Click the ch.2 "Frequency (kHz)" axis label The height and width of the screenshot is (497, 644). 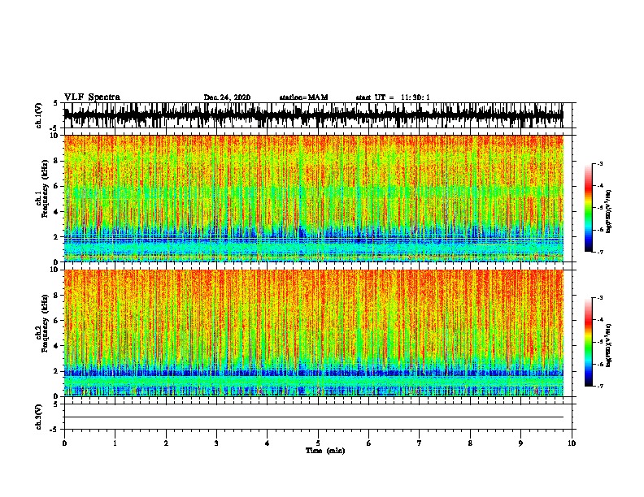[46, 323]
